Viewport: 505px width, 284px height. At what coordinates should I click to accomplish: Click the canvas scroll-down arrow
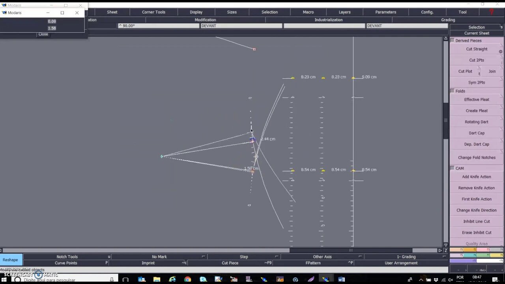446,245
